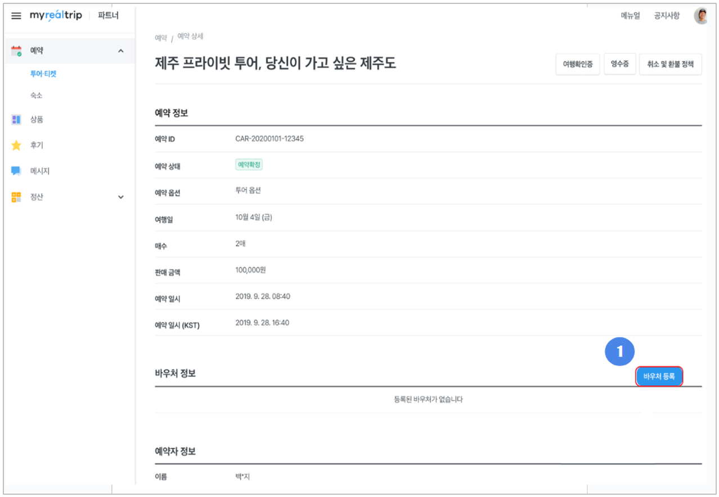Select 숙소 in the sidebar
Viewport: 719px width, 497px height.
pyautogui.click(x=37, y=96)
